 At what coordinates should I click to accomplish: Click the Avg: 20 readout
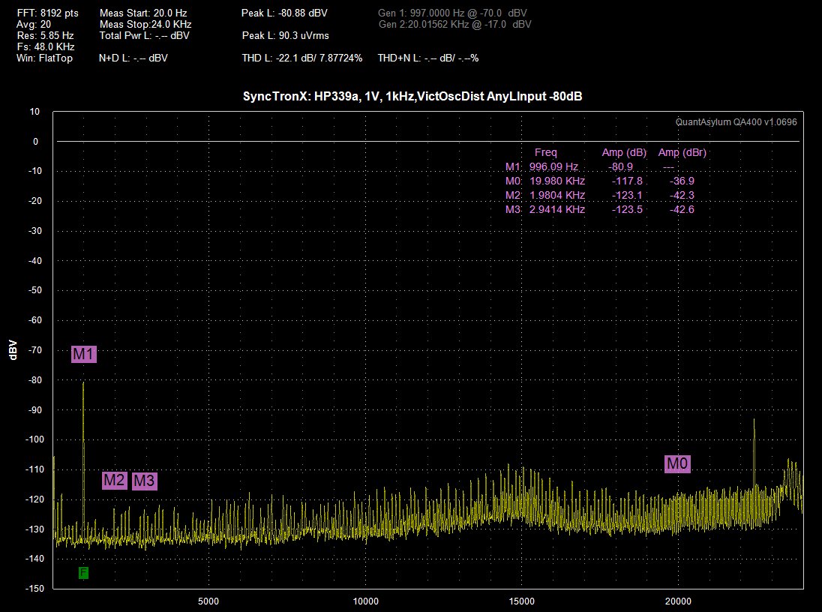tap(34, 24)
